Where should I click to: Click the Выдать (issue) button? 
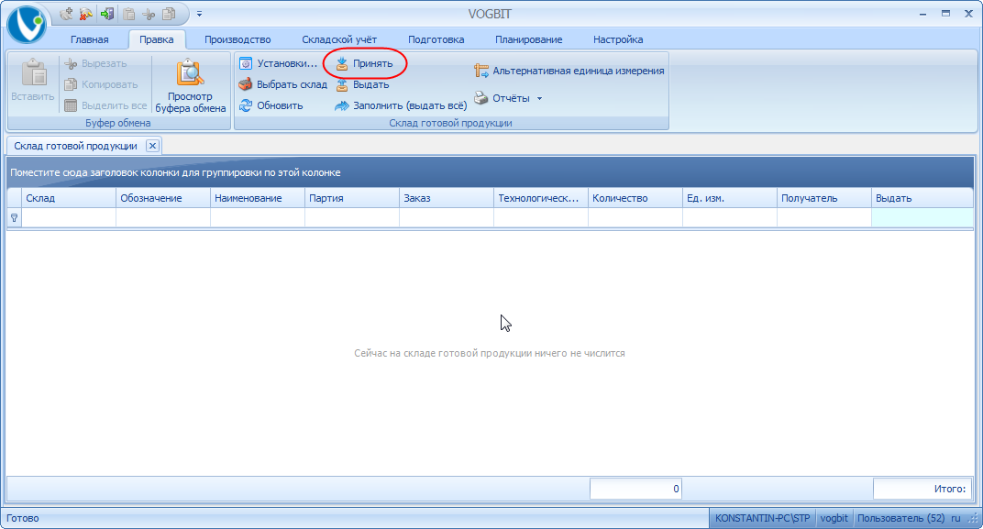(x=362, y=85)
